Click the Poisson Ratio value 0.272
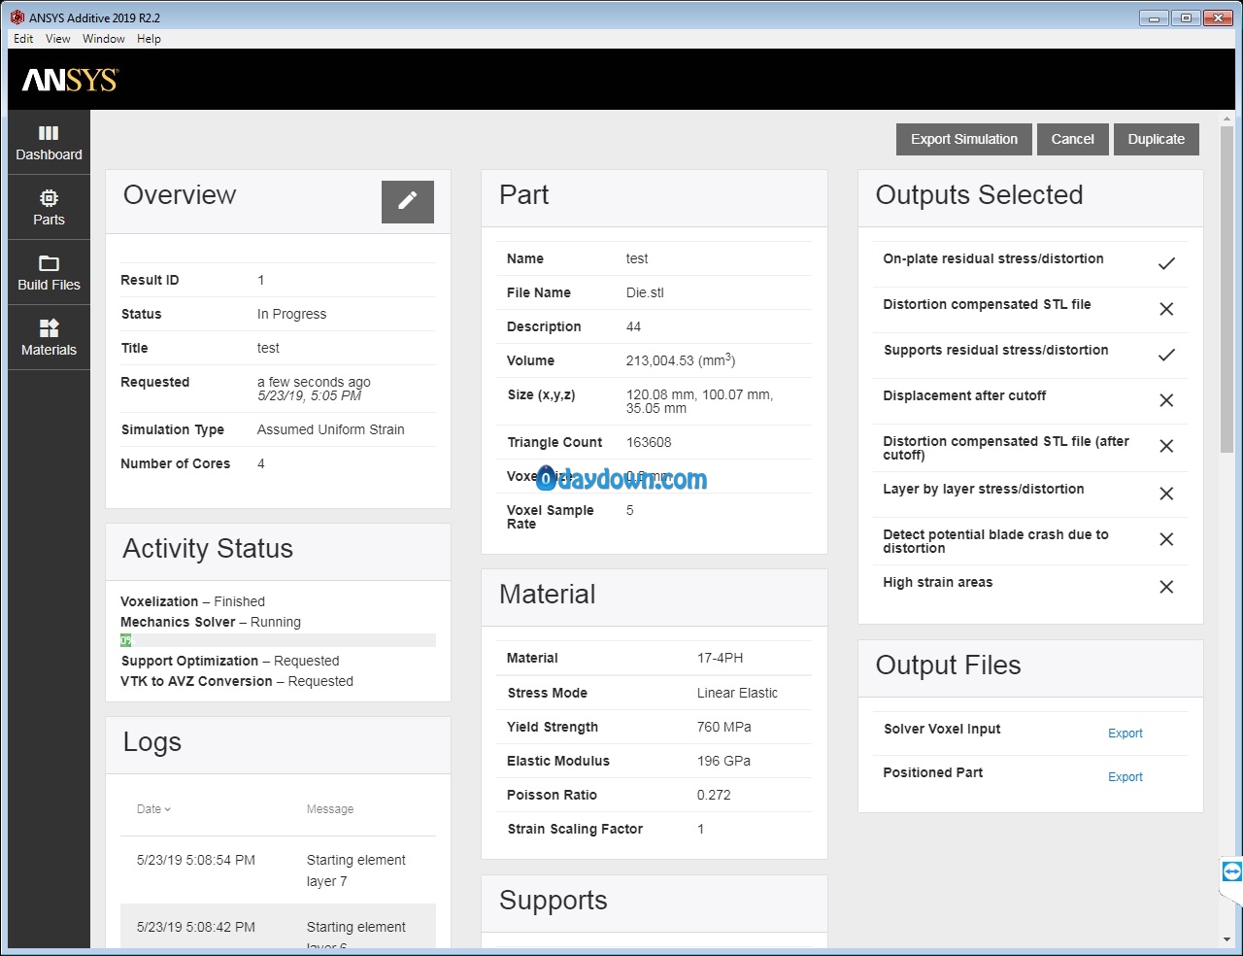 pos(714,795)
